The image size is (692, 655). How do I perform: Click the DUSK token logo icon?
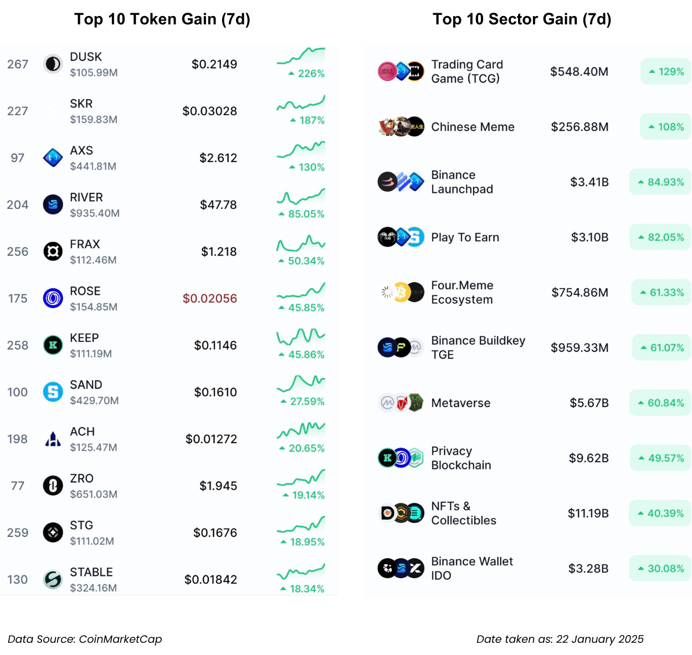click(53, 64)
